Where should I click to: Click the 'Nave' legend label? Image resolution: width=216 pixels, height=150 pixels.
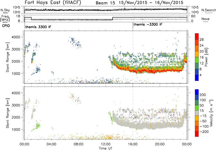(205, 19)
